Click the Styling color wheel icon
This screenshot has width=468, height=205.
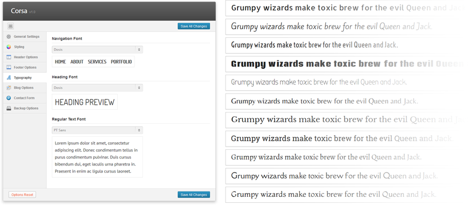[9, 47]
